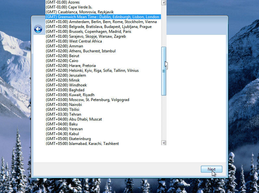
Task: Select (GMT+05:00) Ekaterinburg
Action: point(103,139)
